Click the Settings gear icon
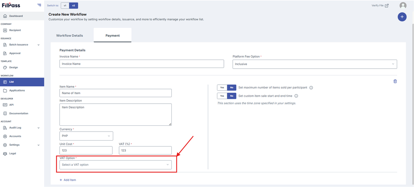Viewport: 414px width, 187px height. (x=5, y=145)
